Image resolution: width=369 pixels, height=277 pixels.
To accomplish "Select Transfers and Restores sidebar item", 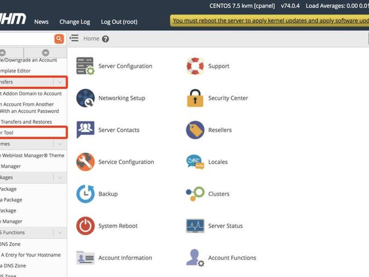I will tap(26, 122).
